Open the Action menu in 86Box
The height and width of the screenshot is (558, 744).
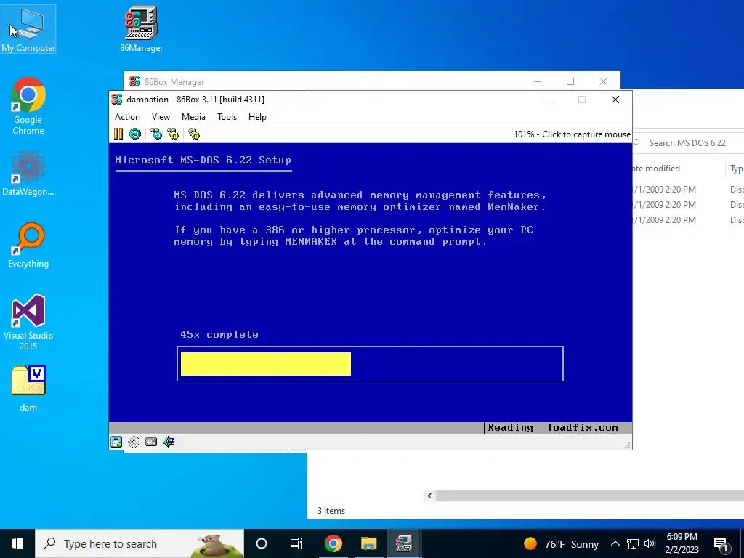127,117
